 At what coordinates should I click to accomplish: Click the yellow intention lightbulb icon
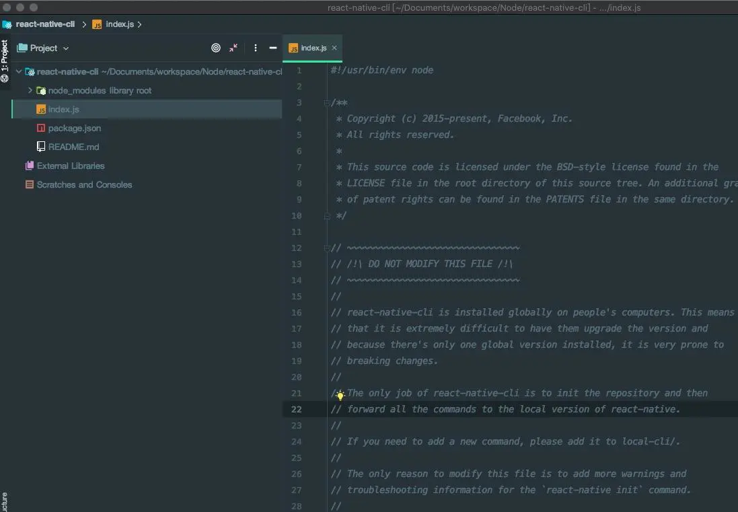340,394
